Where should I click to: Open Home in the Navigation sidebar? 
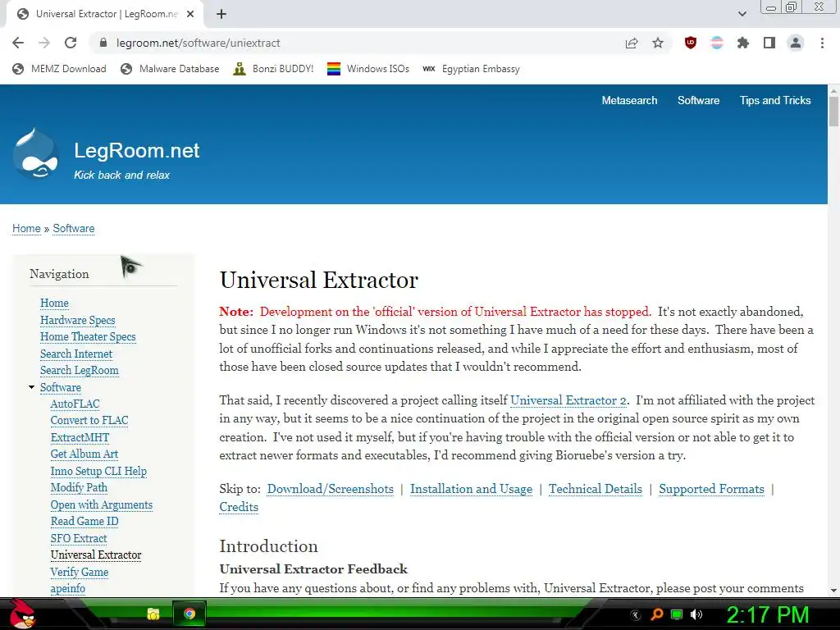(x=54, y=303)
